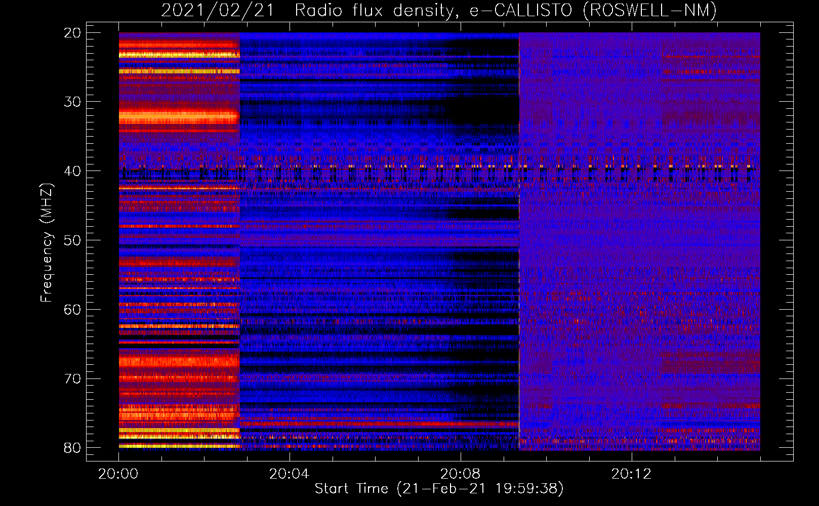Click the 30 MHz frequency tick label

point(72,102)
